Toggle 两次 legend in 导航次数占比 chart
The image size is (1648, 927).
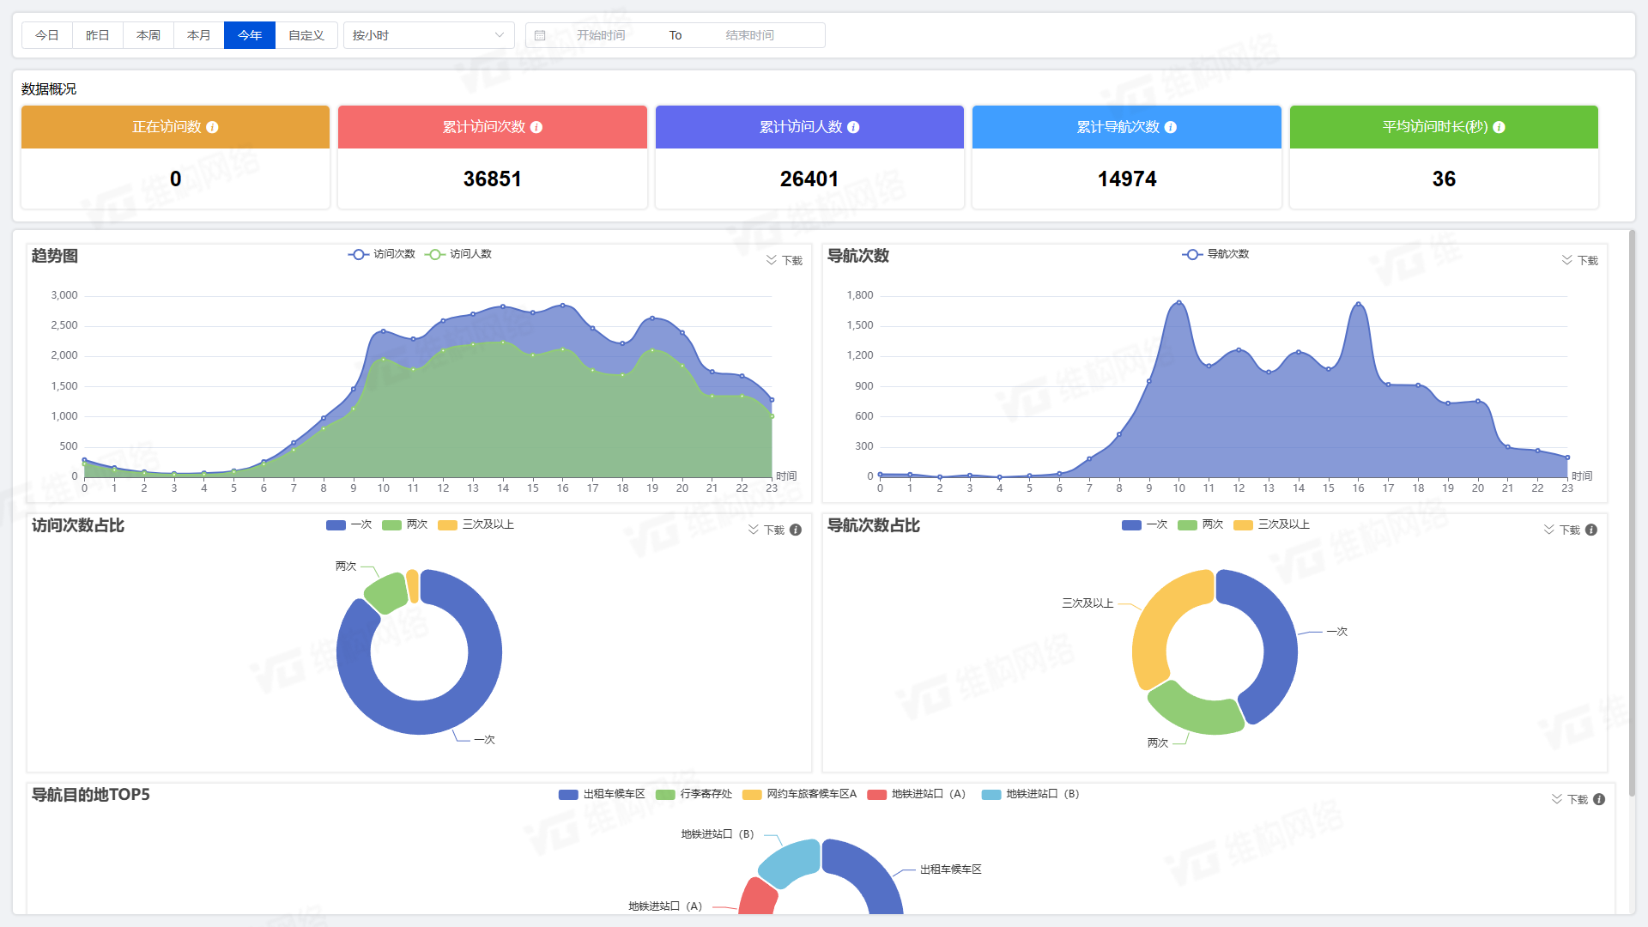coord(1200,524)
